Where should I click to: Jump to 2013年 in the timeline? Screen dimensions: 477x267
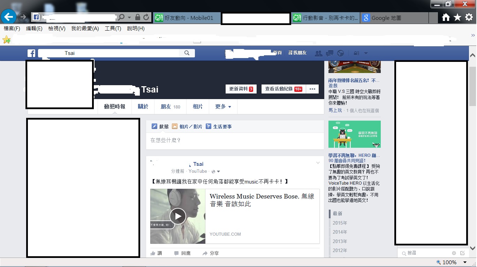tap(340, 241)
